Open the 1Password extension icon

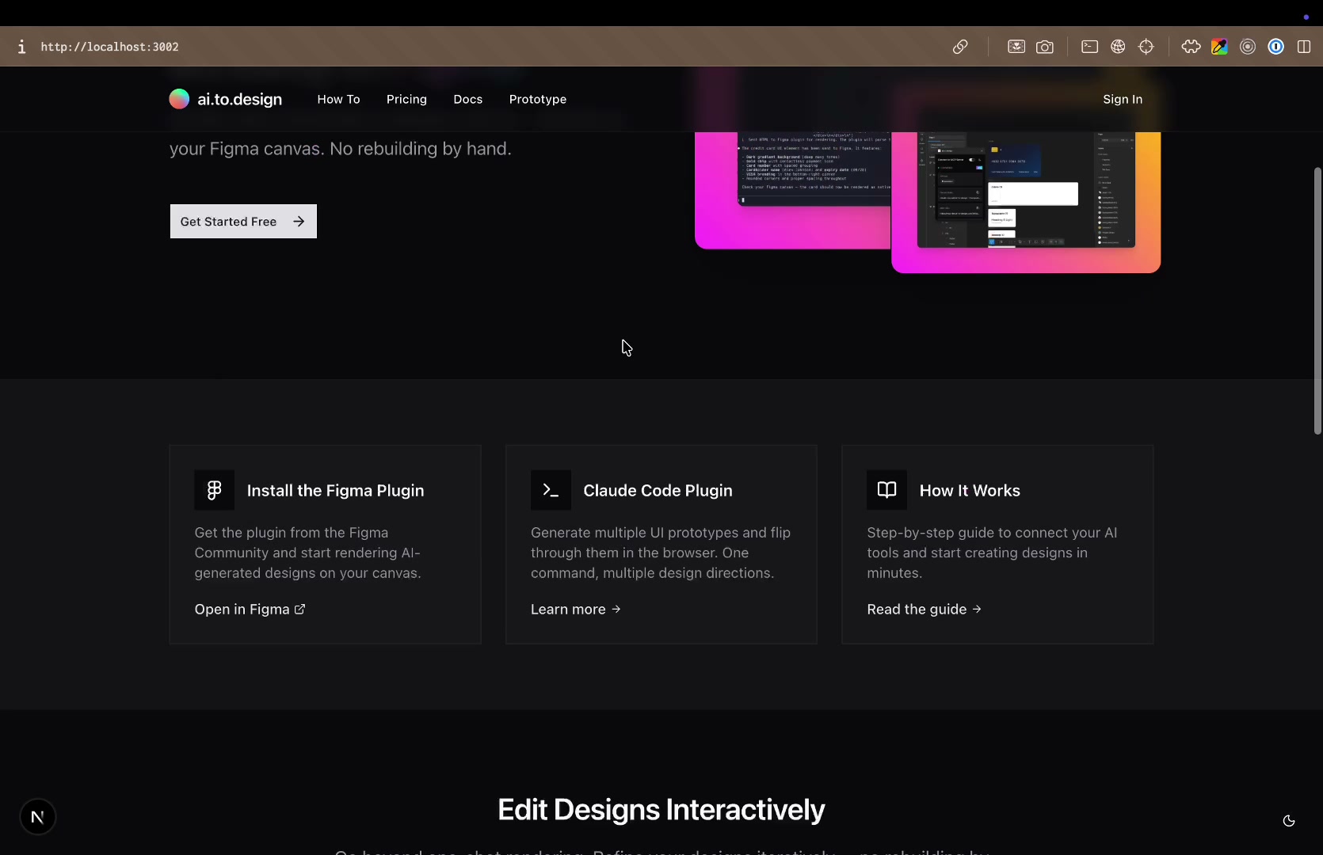click(1275, 47)
